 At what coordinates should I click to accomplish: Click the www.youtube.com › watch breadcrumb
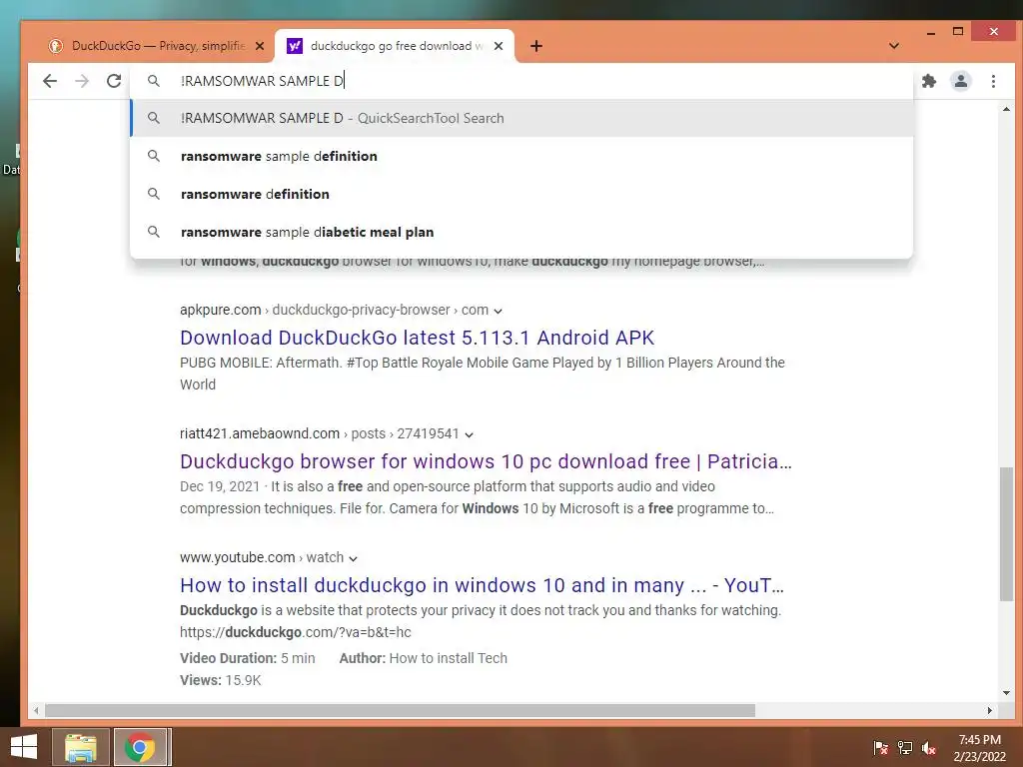click(262, 557)
